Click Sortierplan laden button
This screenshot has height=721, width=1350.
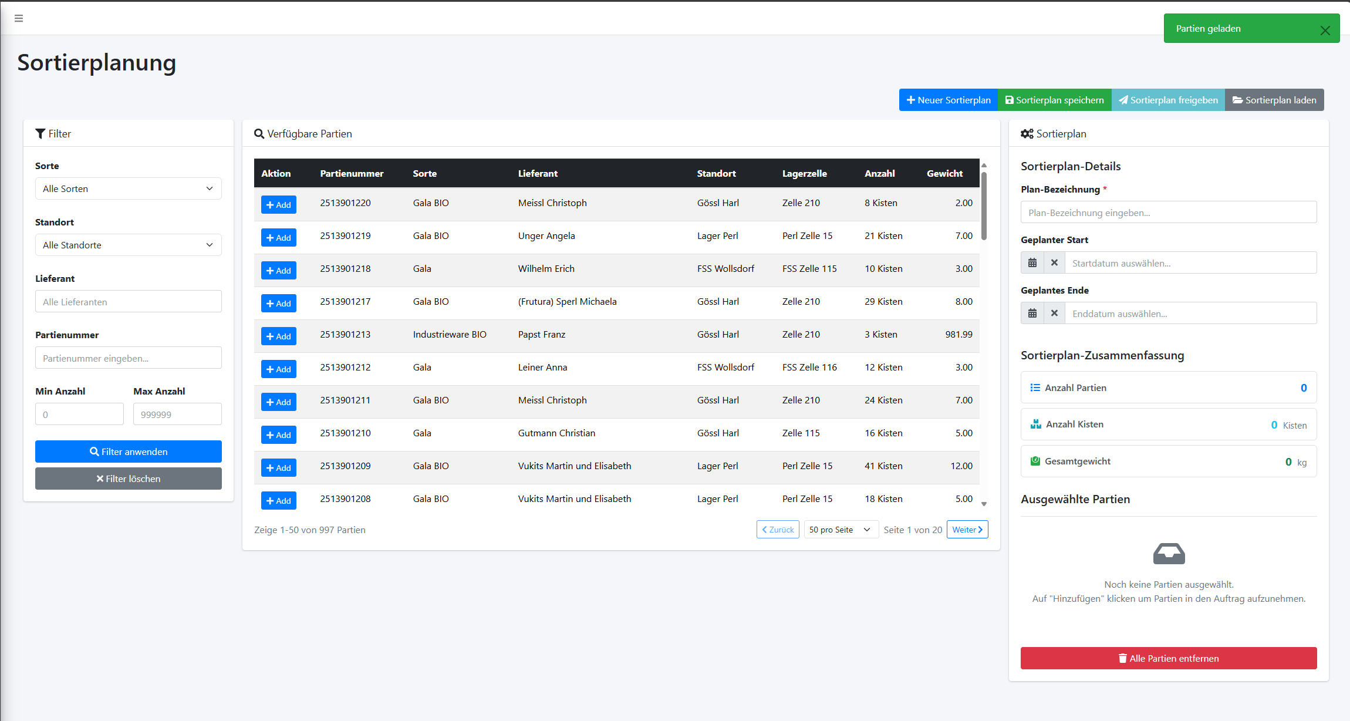(x=1274, y=100)
